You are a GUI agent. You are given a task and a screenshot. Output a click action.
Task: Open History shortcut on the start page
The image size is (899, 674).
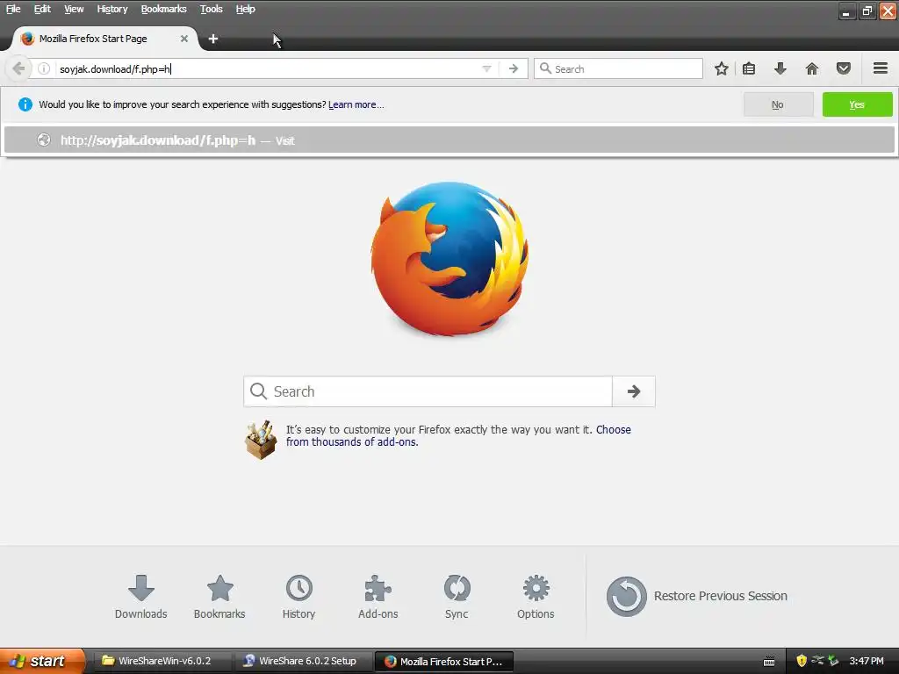pos(298,597)
